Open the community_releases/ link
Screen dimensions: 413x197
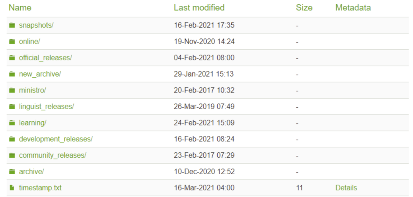click(x=53, y=155)
